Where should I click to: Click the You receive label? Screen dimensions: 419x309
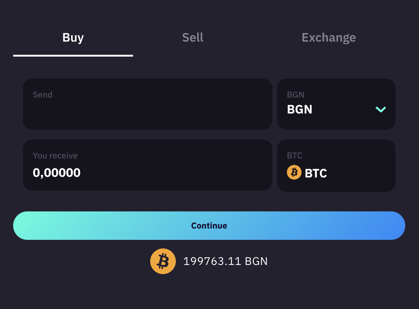click(x=55, y=156)
